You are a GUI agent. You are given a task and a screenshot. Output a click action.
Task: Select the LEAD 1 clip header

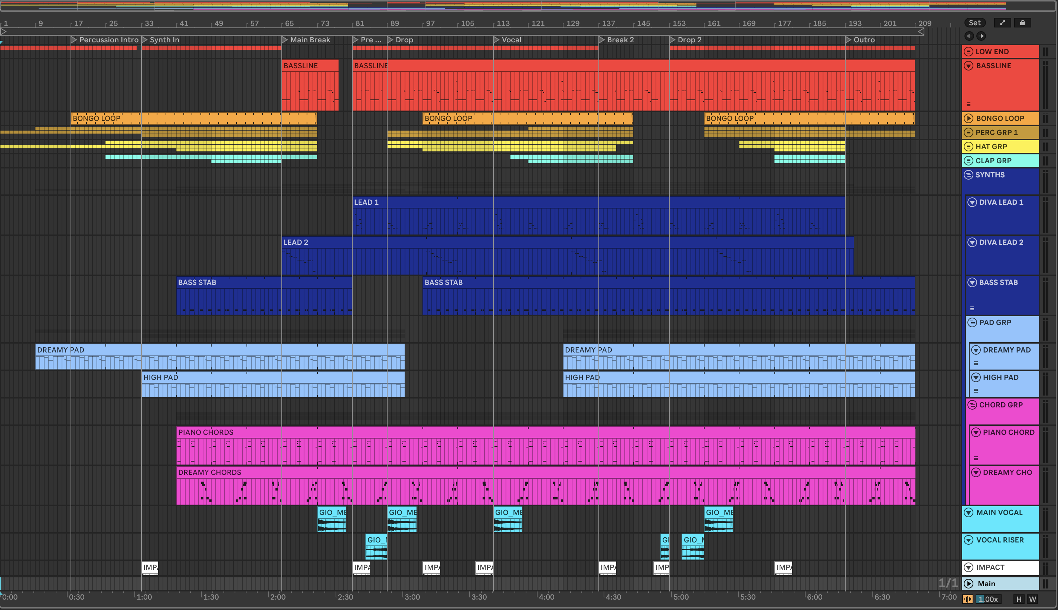366,202
